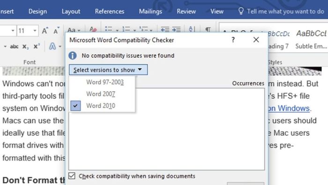Expand the Change Case dropdown arrow

[79, 31]
